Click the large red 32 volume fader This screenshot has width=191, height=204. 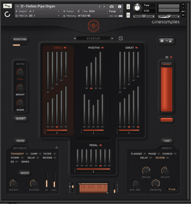coord(166,87)
